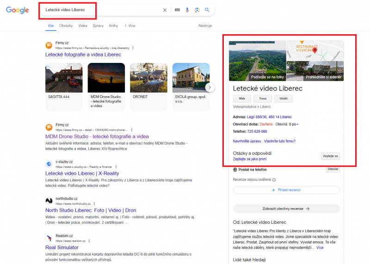Click the Trasa directions button
Image resolution: width=370 pixels, height=264 pixels.
coord(263,98)
